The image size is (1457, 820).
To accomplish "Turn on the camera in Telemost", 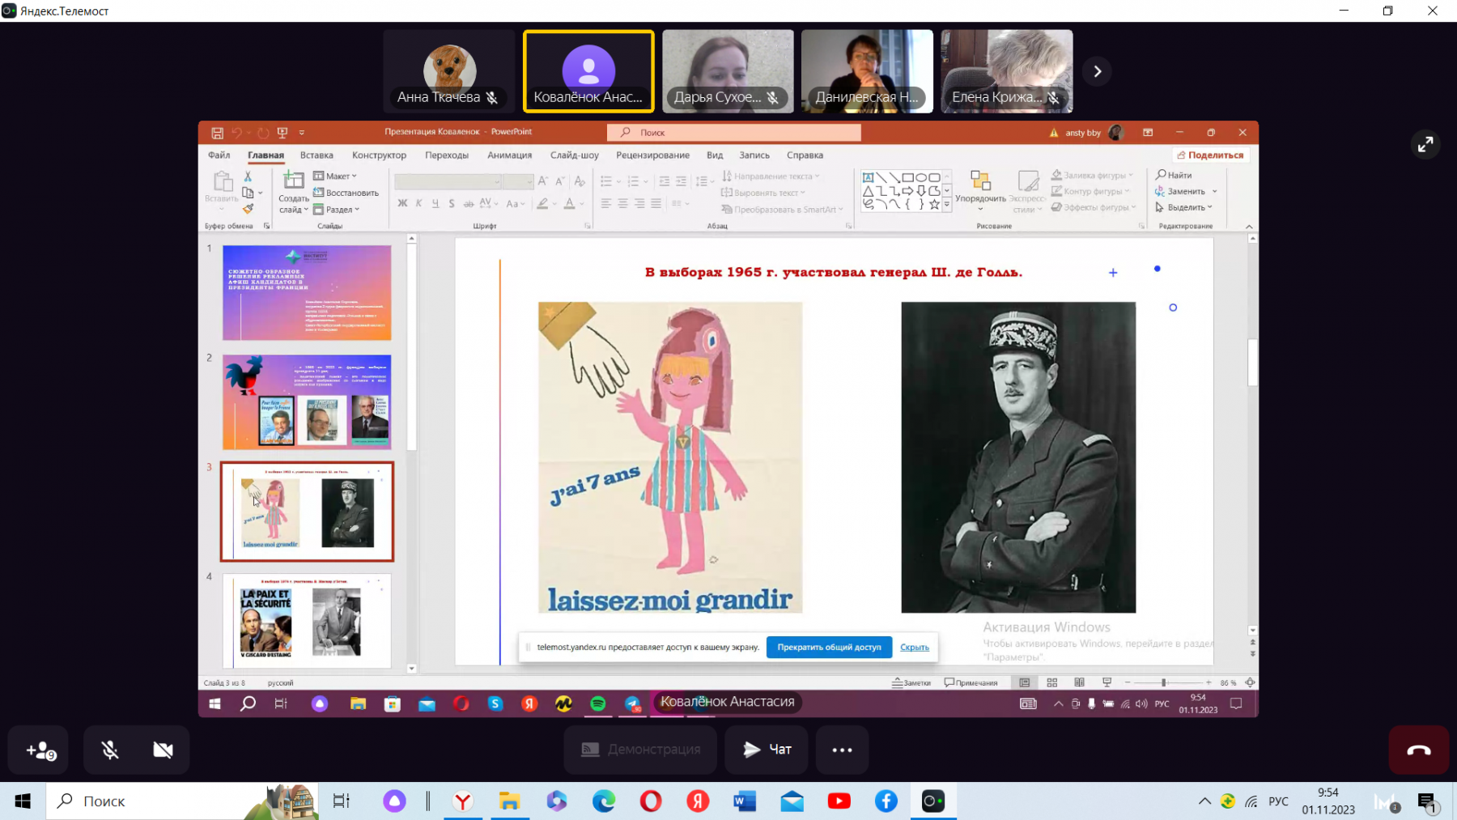I will (163, 750).
